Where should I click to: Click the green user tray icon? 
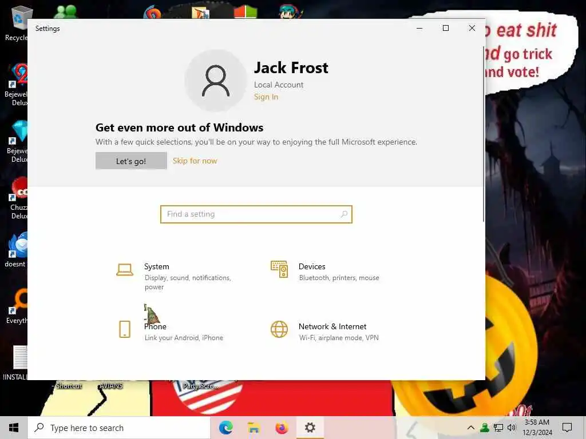pyautogui.click(x=485, y=428)
